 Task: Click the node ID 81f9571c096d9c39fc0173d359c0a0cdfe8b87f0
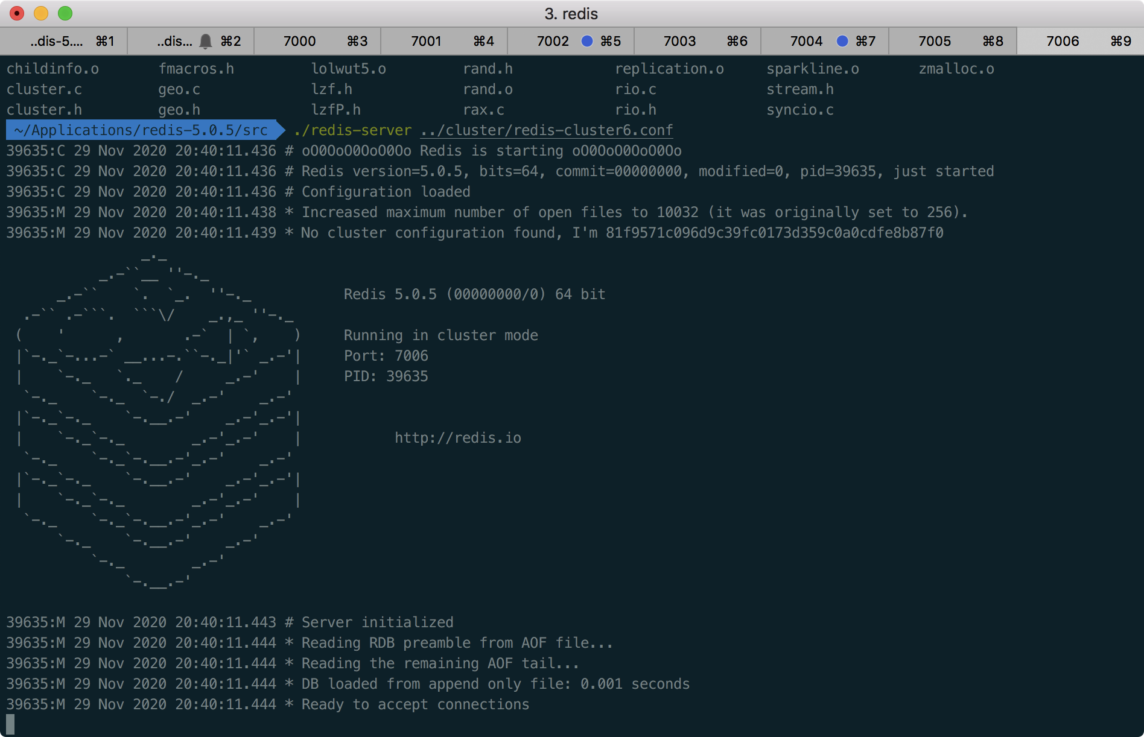pos(775,233)
